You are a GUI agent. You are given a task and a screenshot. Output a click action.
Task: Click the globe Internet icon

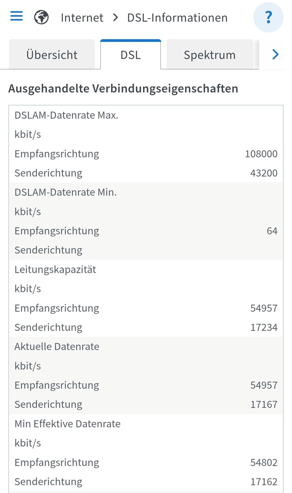coord(42,18)
